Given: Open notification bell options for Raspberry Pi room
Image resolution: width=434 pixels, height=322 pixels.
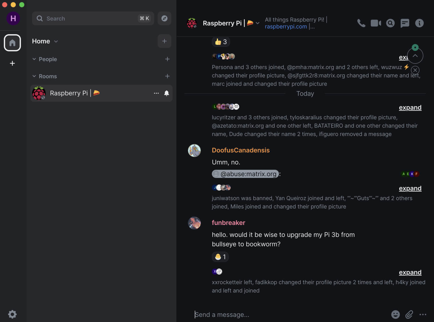Looking at the screenshot, I should point(167,93).
